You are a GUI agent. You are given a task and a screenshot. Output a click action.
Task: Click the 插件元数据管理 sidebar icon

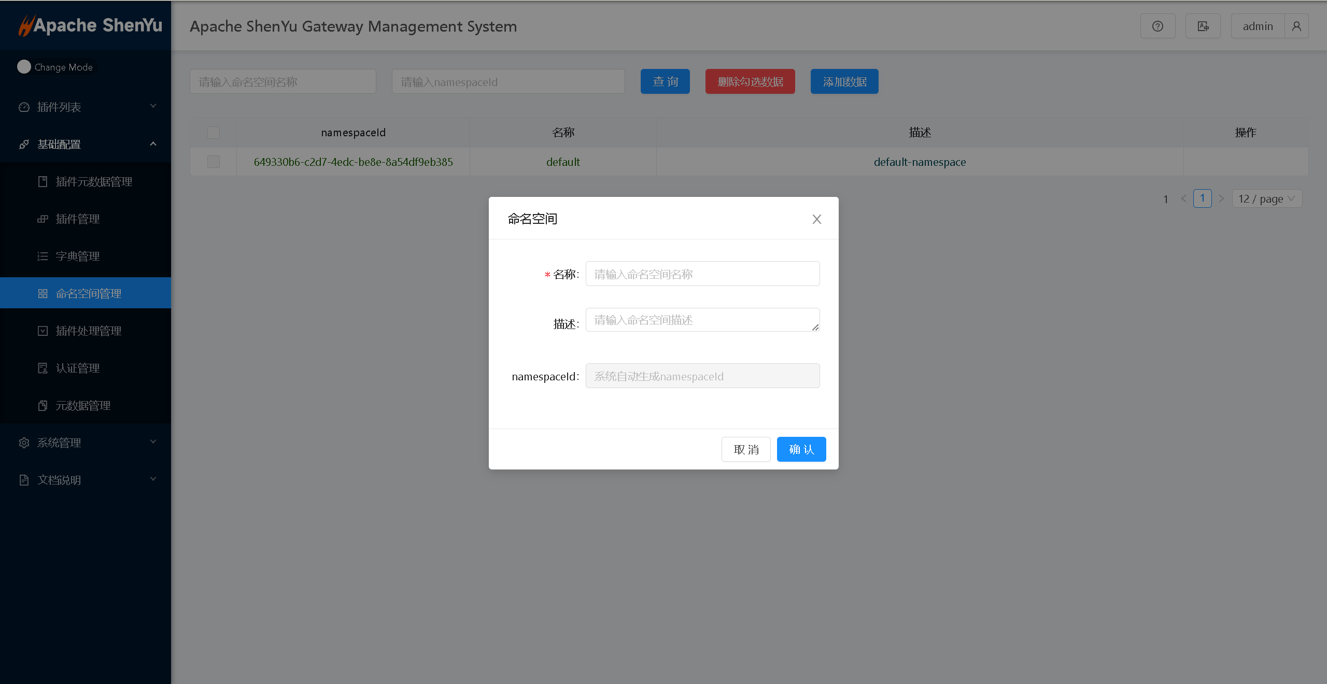tap(43, 182)
